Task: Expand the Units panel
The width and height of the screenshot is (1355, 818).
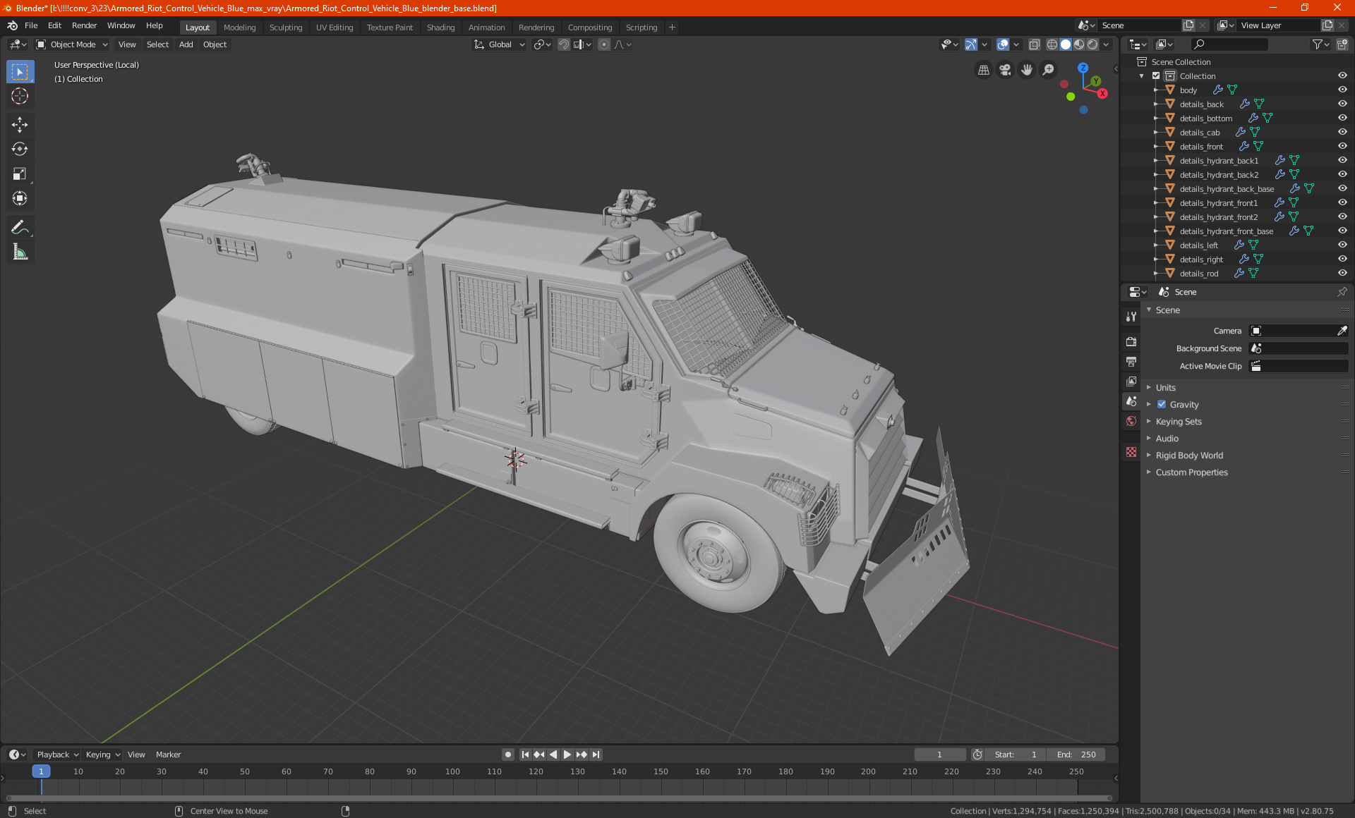Action: tap(1165, 388)
